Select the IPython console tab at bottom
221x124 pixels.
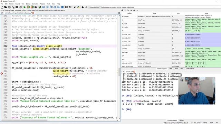172,120
